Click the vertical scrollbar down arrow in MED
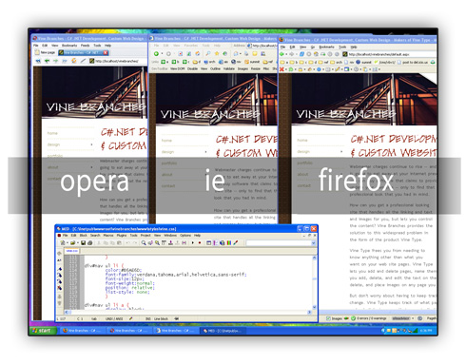This screenshot has width=466, height=364. coord(315,307)
